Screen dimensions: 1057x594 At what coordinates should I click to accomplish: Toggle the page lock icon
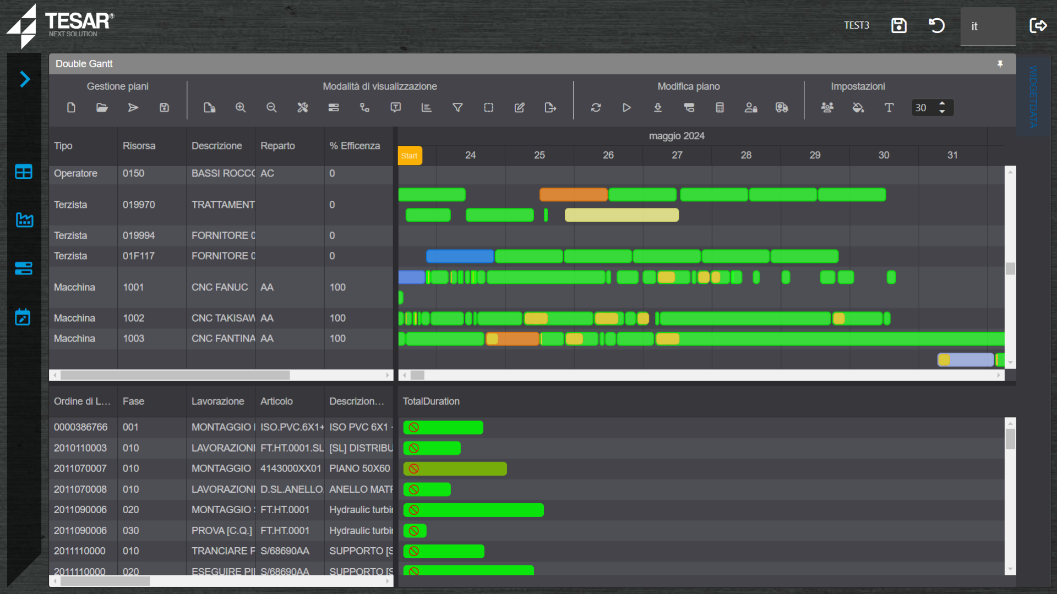coord(209,108)
